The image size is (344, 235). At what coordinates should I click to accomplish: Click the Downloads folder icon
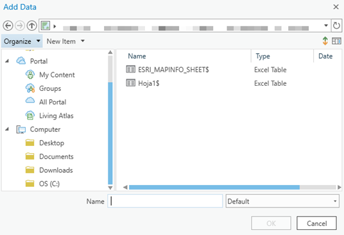[30, 170]
